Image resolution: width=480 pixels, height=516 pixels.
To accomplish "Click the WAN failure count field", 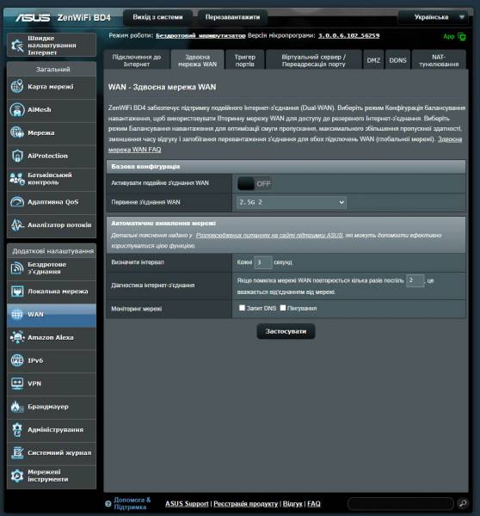I will coord(415,280).
